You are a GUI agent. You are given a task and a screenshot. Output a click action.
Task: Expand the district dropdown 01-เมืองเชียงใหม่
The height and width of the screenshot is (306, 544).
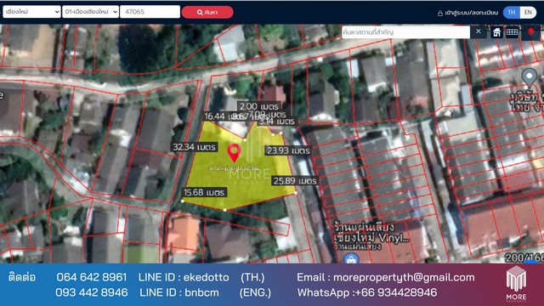90,12
